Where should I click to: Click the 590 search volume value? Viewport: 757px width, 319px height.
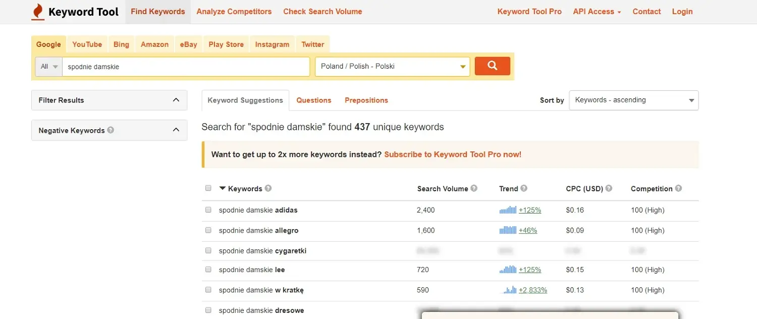click(x=423, y=290)
